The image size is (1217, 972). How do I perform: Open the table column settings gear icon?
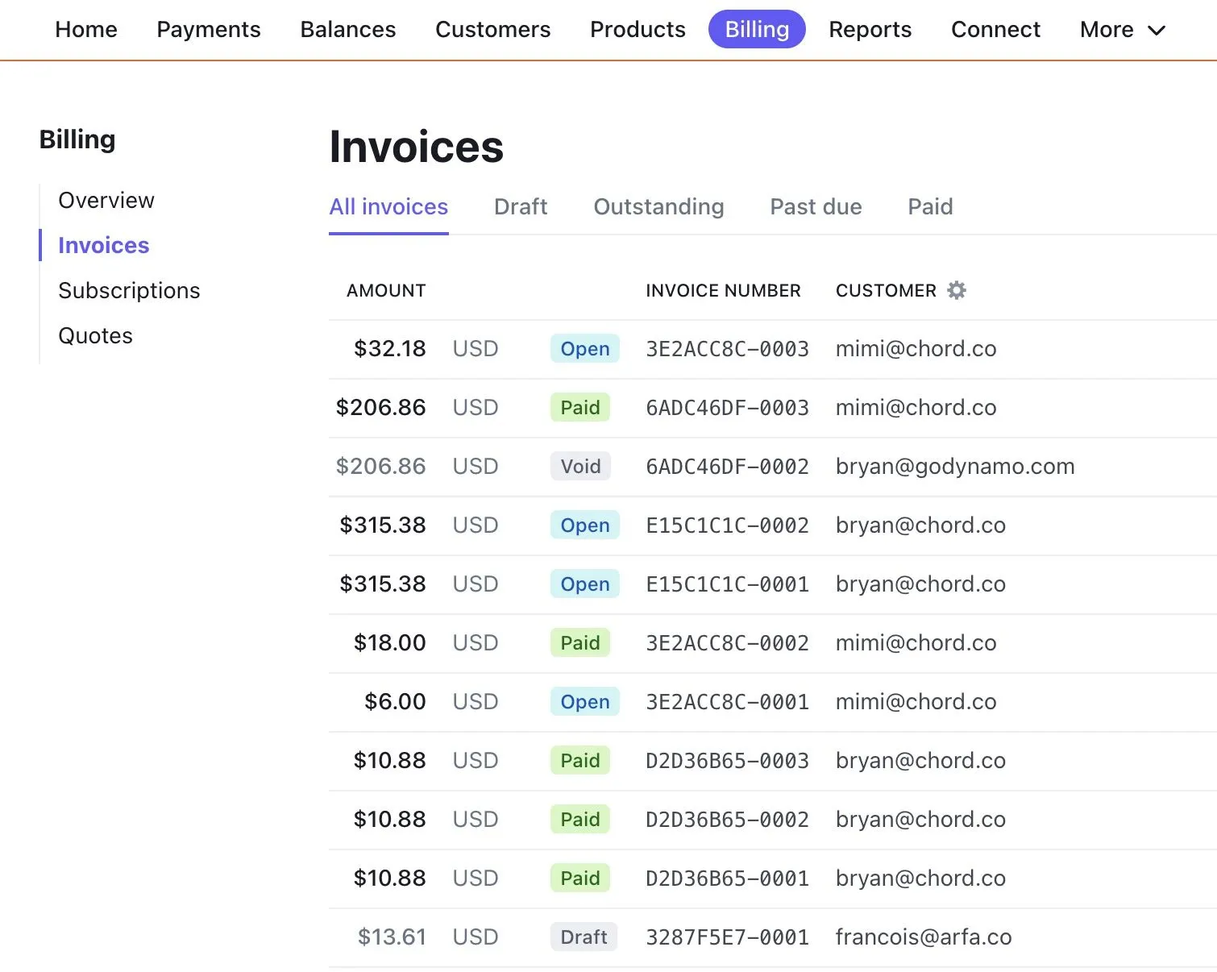pos(956,290)
